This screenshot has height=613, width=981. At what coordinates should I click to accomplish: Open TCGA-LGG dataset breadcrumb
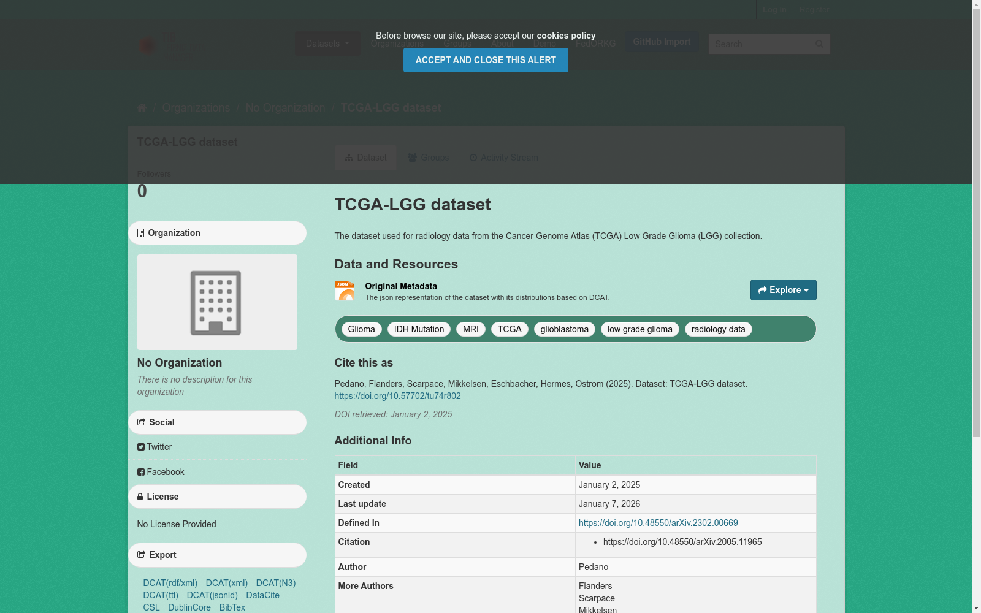point(391,108)
